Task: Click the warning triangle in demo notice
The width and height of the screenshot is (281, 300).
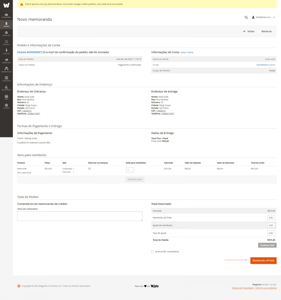Action: tap(22, 4)
